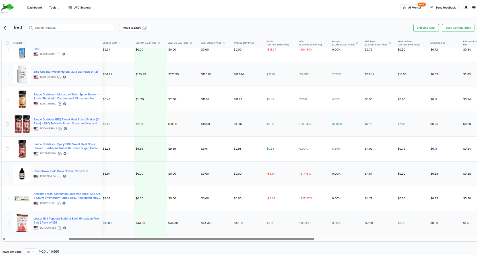Open the Shipping Cost settings
477x255 pixels.
pyautogui.click(x=426, y=28)
